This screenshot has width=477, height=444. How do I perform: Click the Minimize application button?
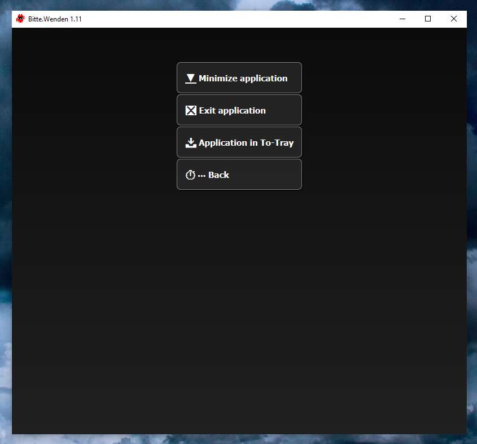(239, 78)
